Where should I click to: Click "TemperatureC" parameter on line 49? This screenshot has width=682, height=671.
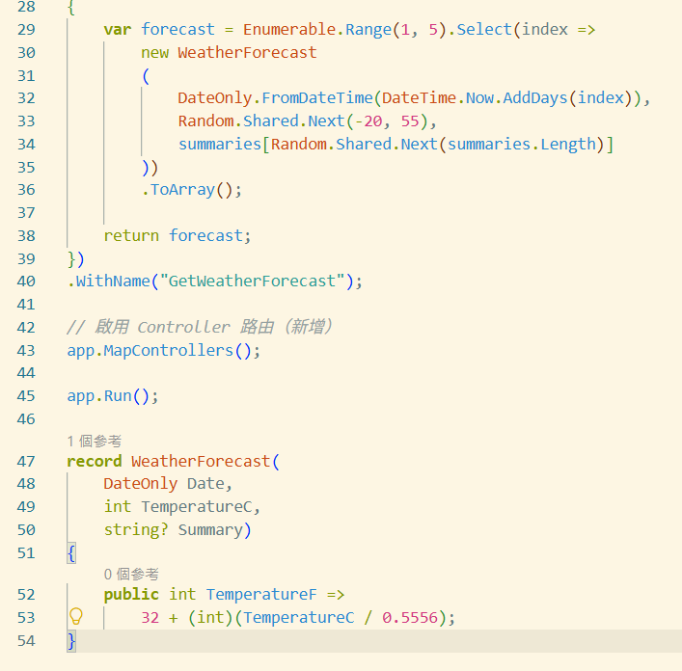196,507
